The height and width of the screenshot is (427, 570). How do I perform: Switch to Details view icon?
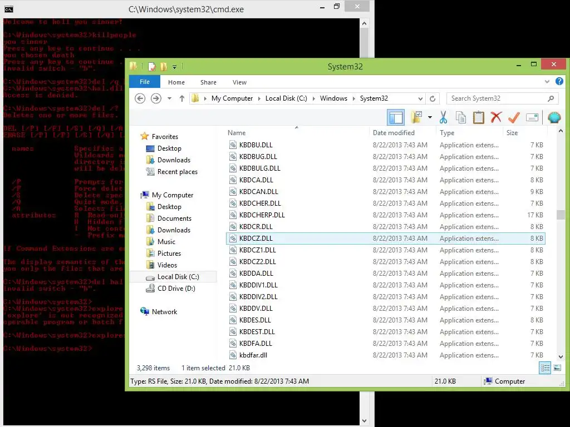click(545, 368)
